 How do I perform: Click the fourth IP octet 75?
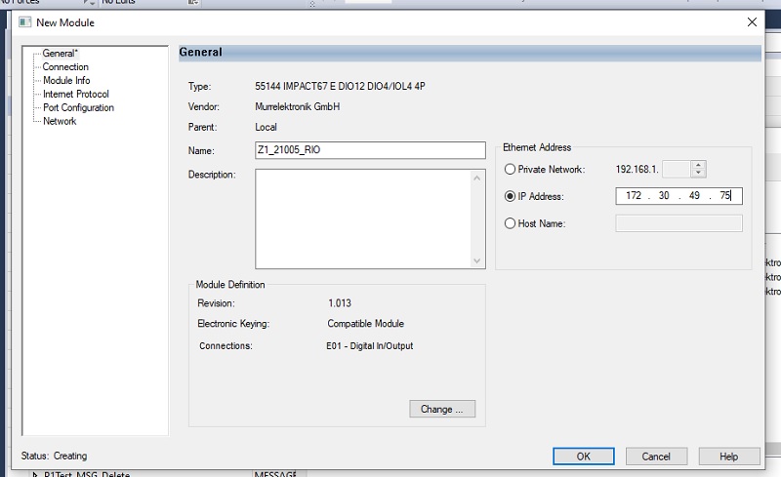tap(724, 196)
